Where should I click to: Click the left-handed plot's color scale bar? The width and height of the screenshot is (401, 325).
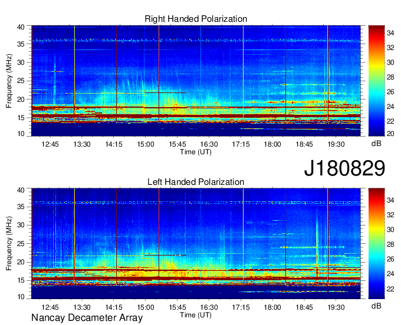[376, 244]
